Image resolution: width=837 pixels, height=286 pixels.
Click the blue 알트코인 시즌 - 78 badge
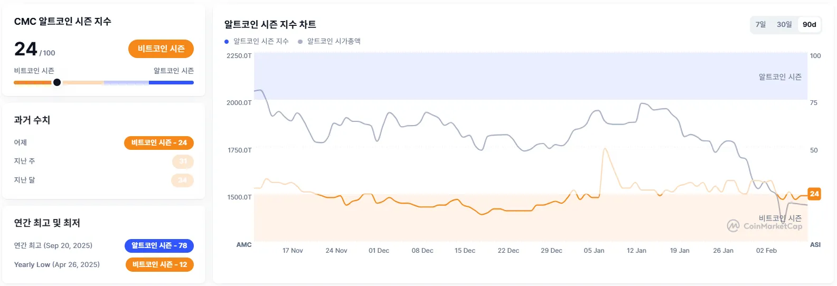tap(159, 245)
